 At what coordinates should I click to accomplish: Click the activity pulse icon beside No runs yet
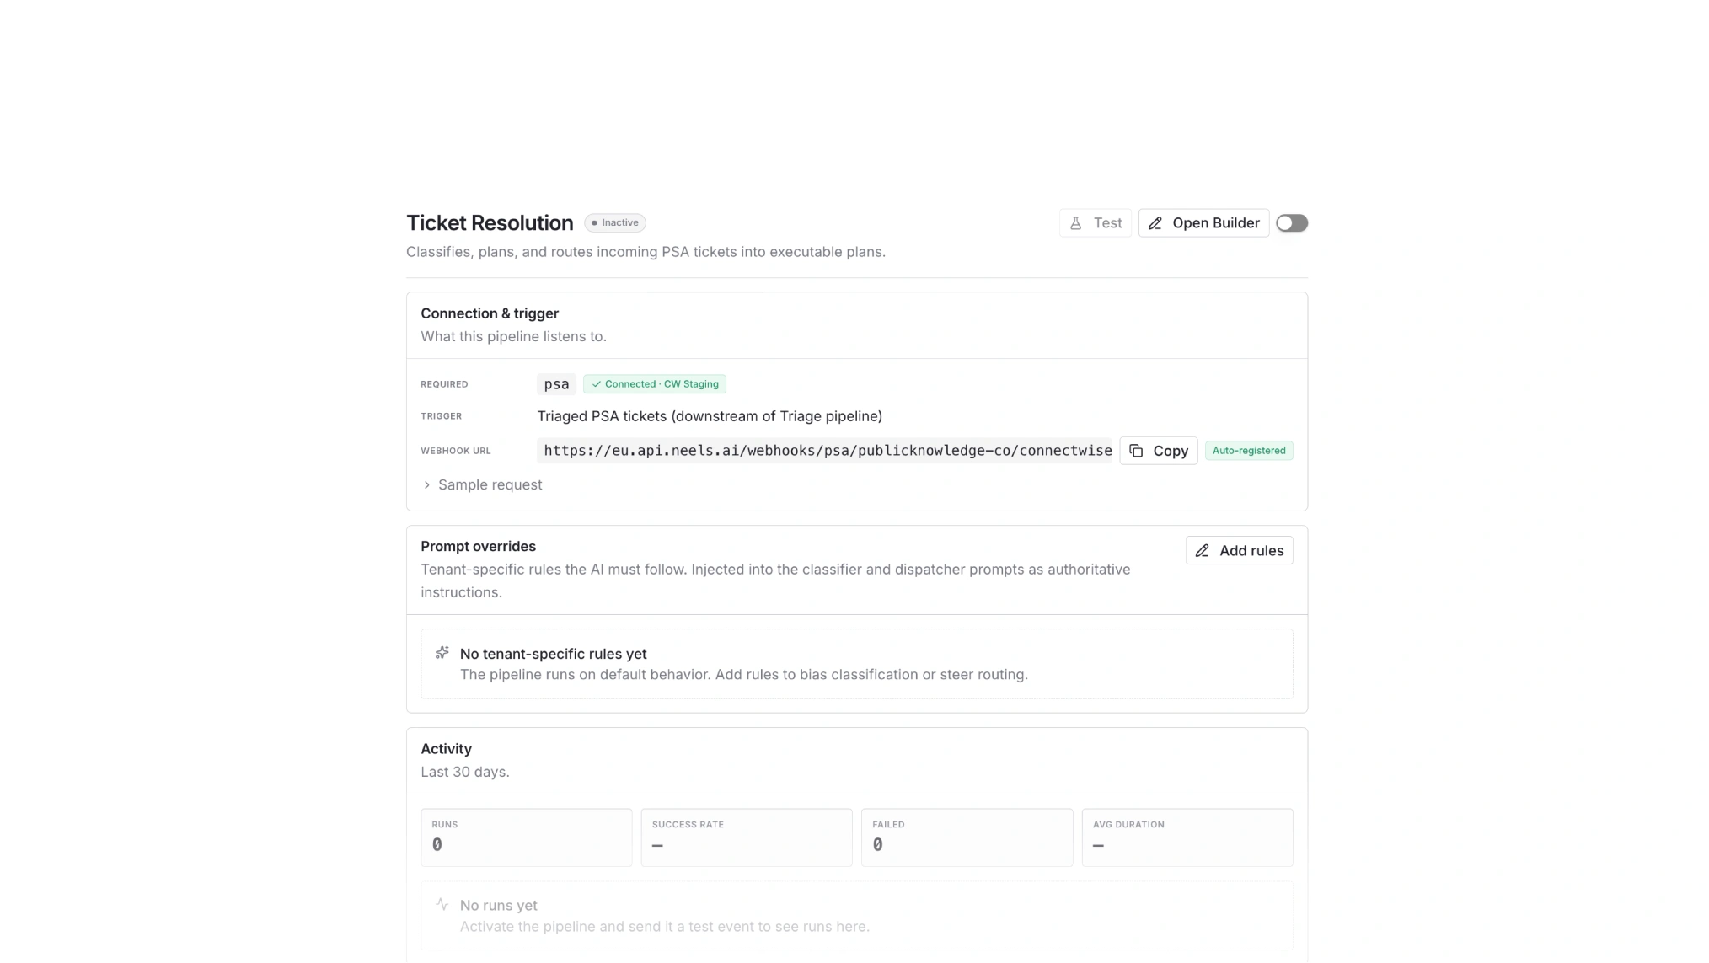[x=442, y=904]
